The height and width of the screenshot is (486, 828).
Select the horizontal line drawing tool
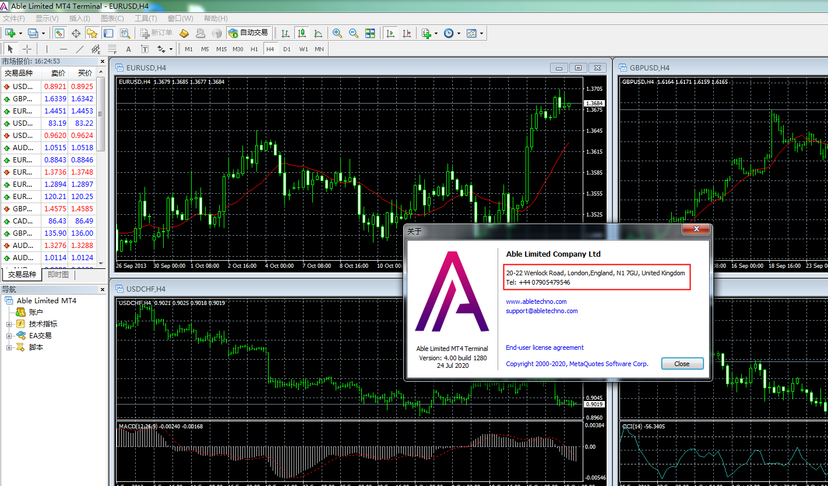64,49
